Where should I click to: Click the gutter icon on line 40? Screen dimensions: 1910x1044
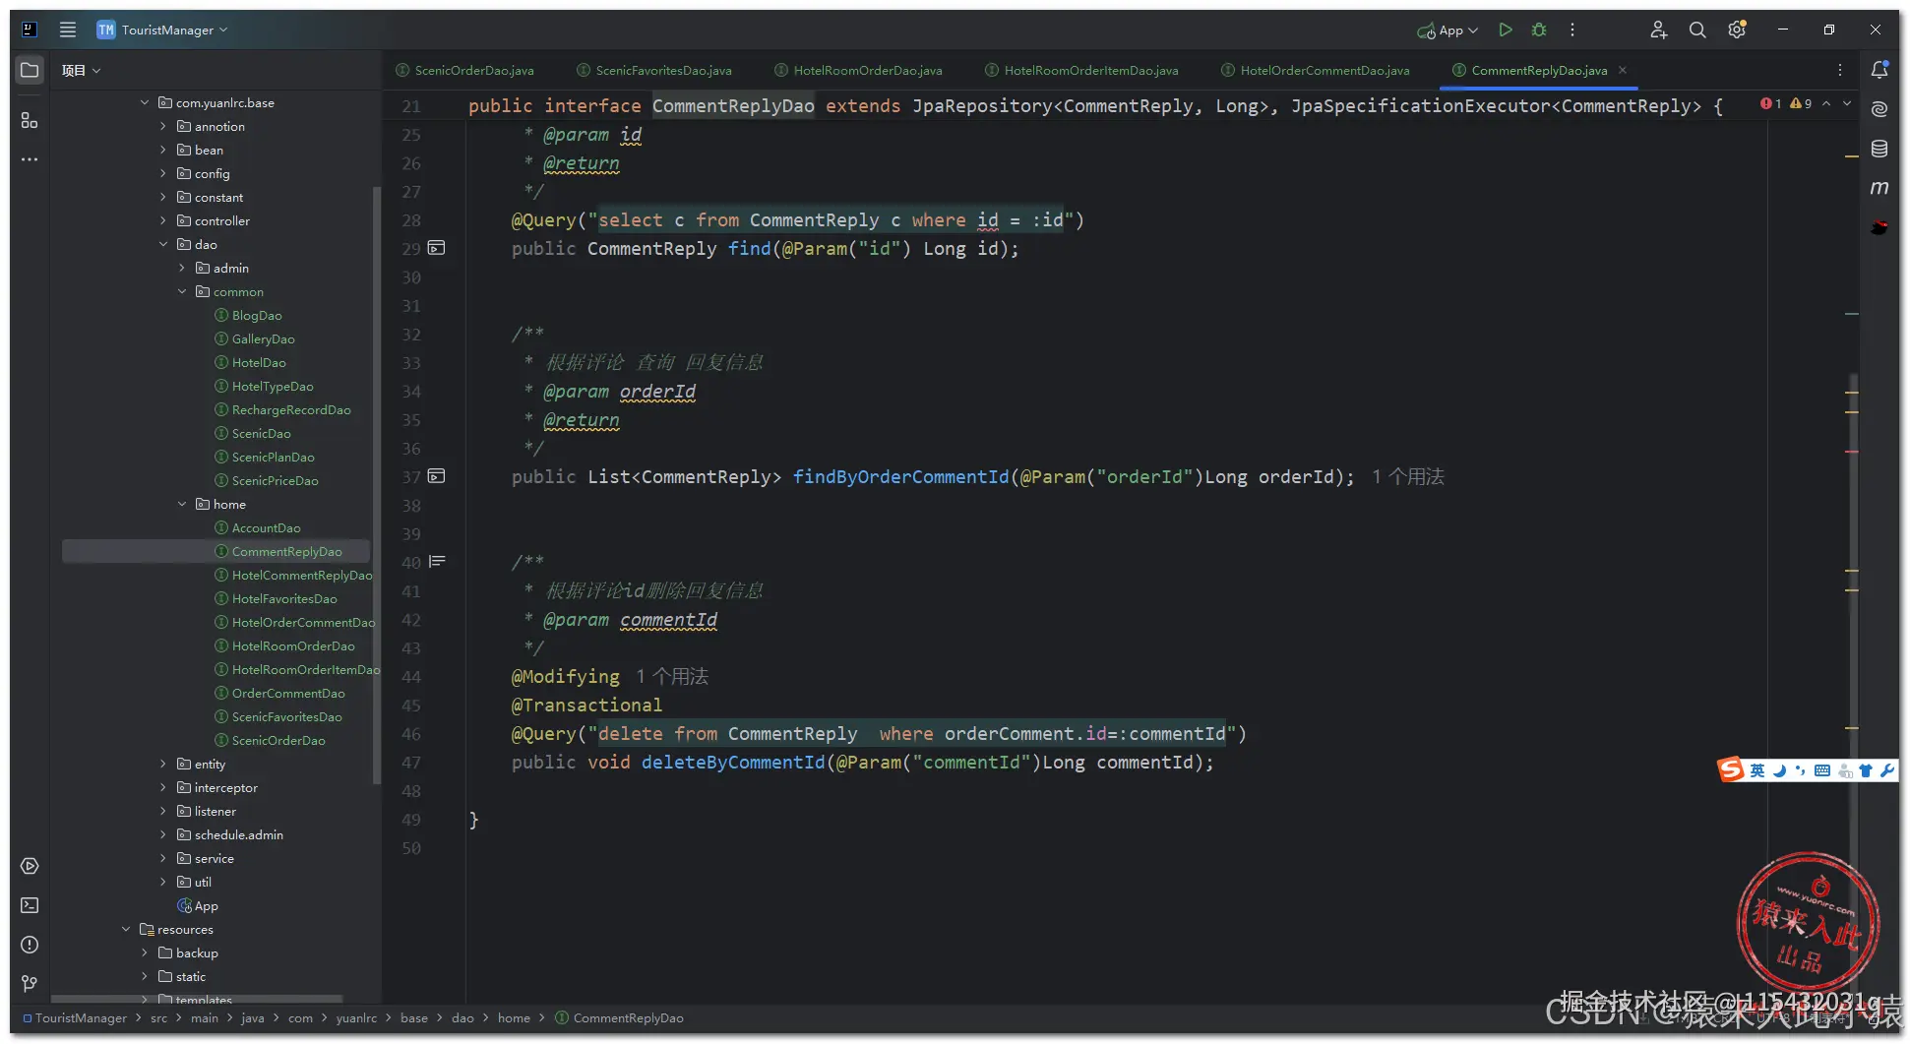437,562
